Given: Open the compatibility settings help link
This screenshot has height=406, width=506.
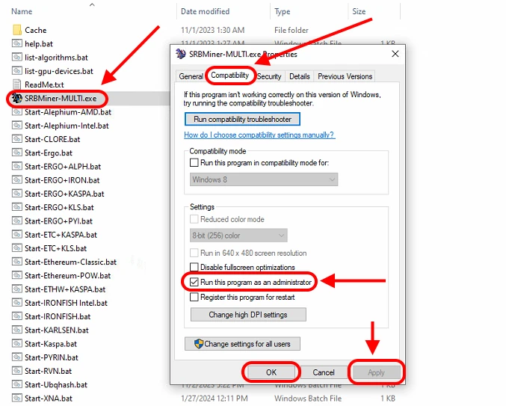Looking at the screenshot, I should click(259, 135).
